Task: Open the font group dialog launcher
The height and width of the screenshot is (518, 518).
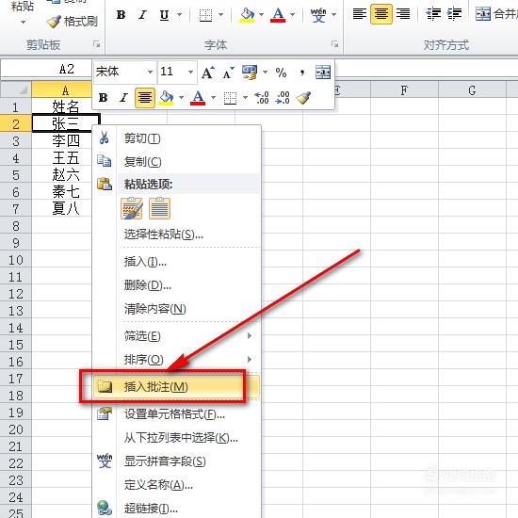Action: (x=334, y=44)
